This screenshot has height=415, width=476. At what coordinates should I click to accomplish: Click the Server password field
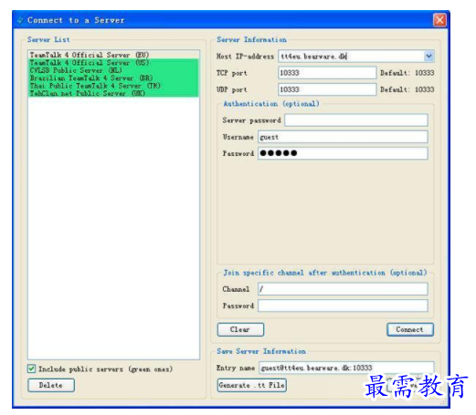[356, 120]
